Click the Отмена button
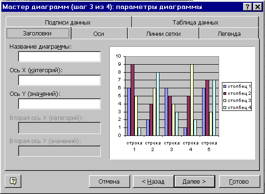 point(109,182)
